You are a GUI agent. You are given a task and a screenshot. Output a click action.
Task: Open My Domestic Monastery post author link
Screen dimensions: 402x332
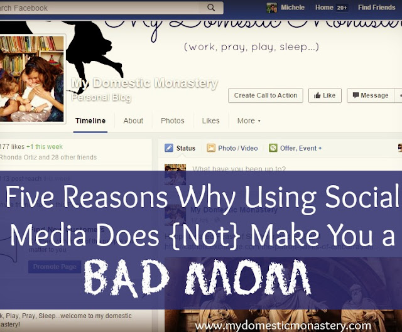click(234, 210)
